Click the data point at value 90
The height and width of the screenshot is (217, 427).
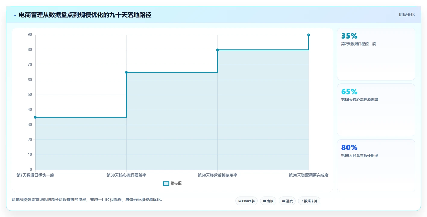(309, 35)
